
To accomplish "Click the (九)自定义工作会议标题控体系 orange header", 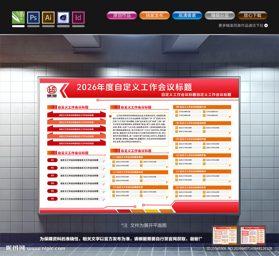I will (202, 187).
